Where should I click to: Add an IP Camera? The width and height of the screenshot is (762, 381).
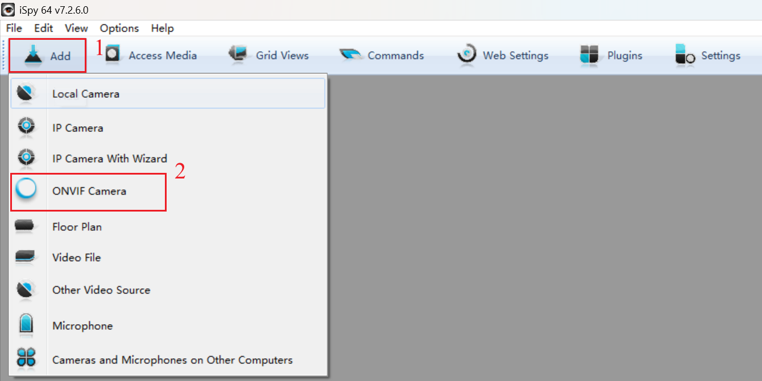click(x=27, y=126)
